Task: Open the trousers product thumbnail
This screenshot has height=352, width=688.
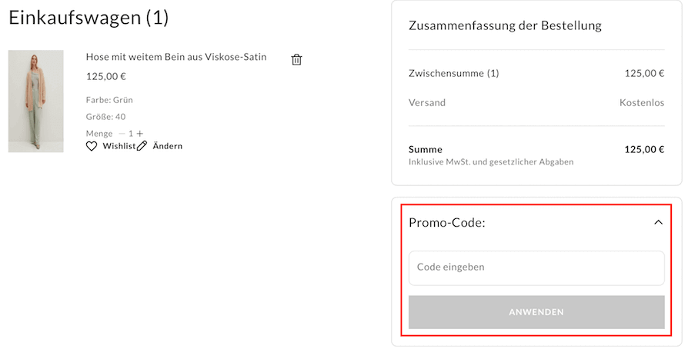Action: pos(36,101)
